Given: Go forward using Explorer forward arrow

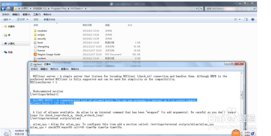Looking at the screenshot, I should pyautogui.click(x=8, y=9).
